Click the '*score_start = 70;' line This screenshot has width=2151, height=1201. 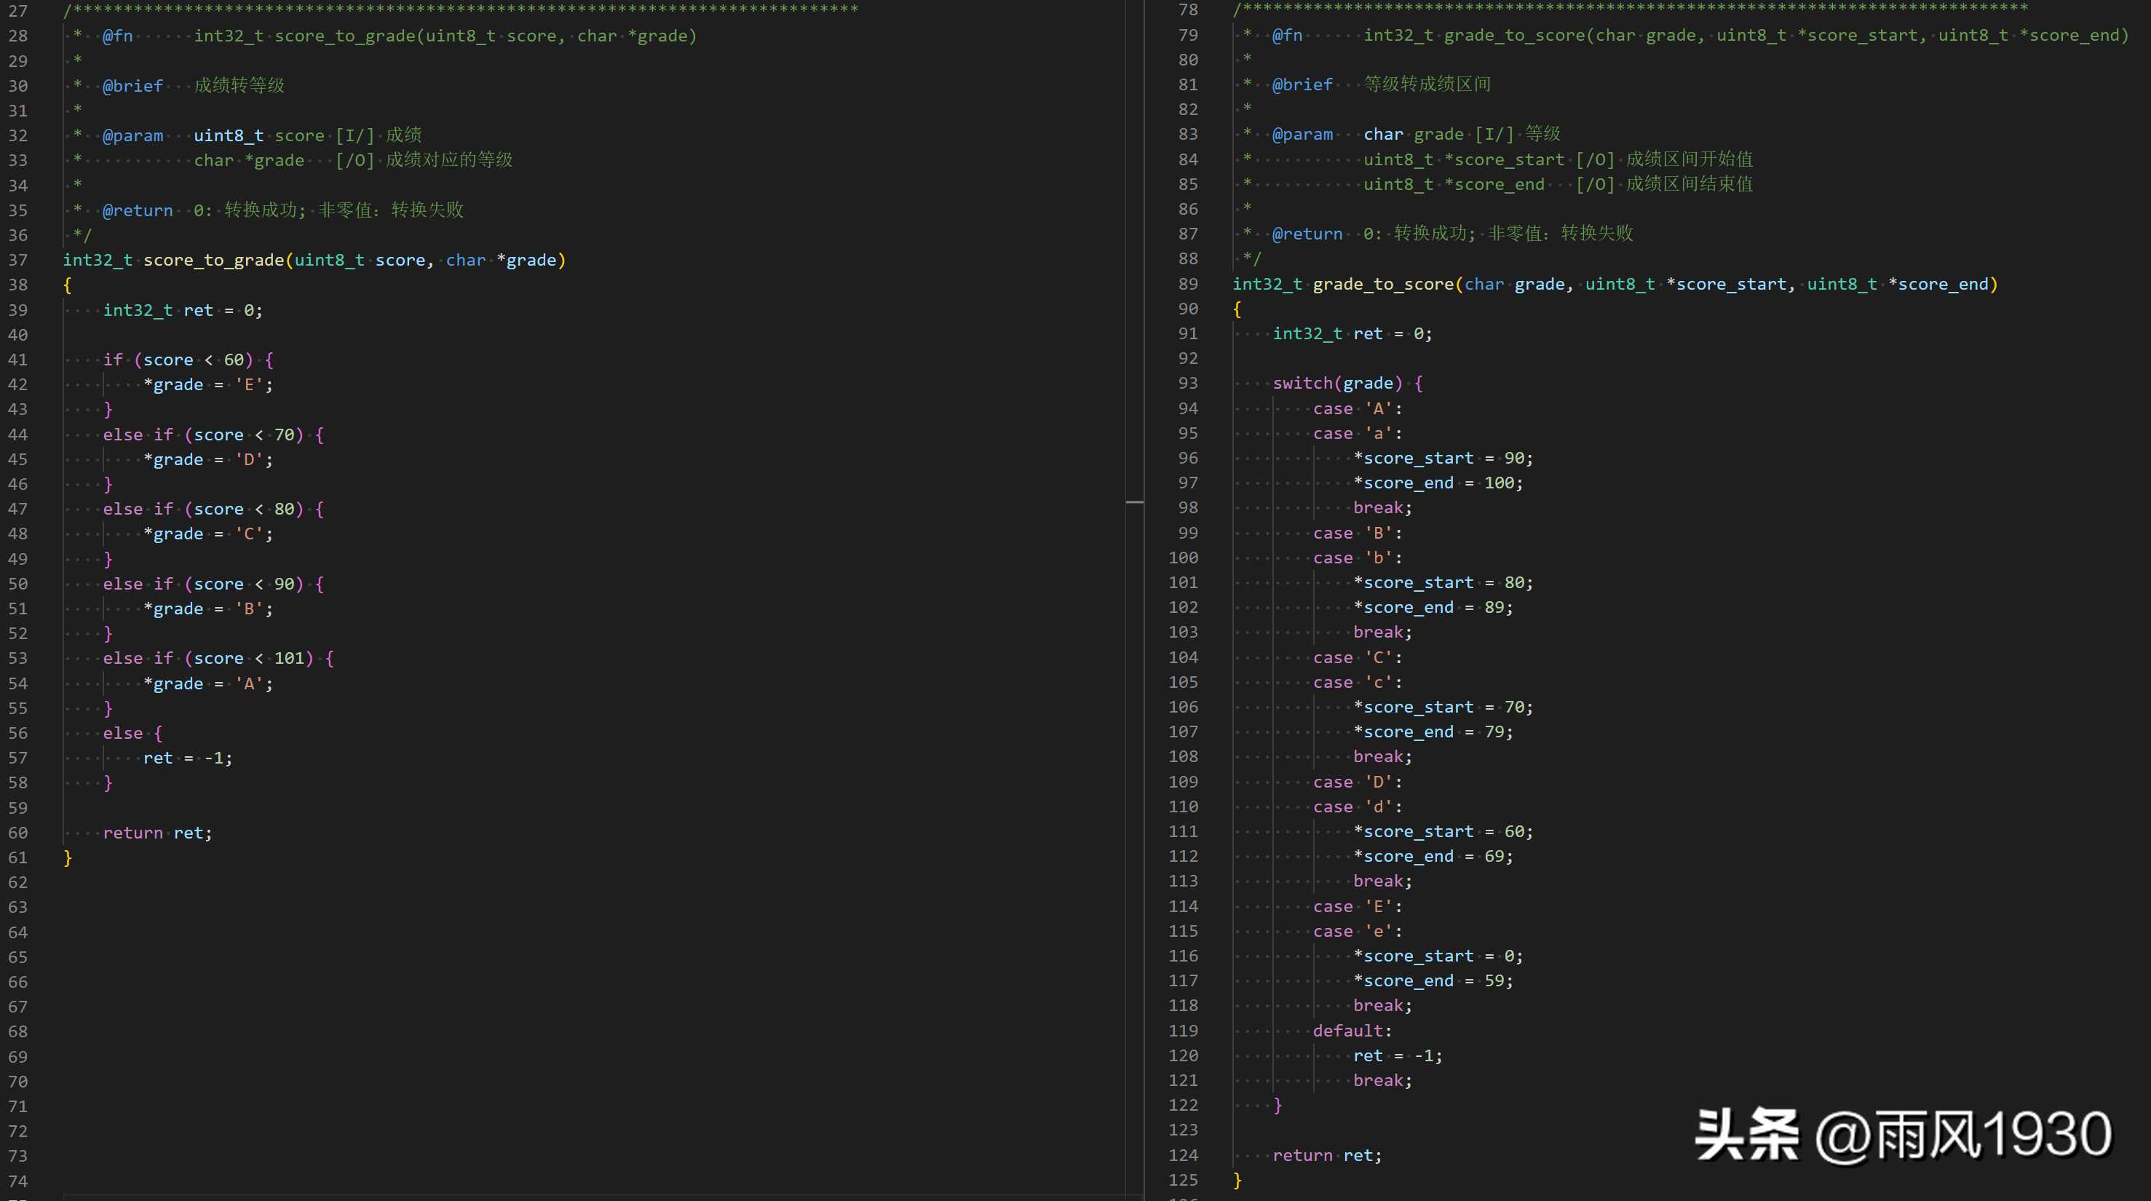[1443, 707]
